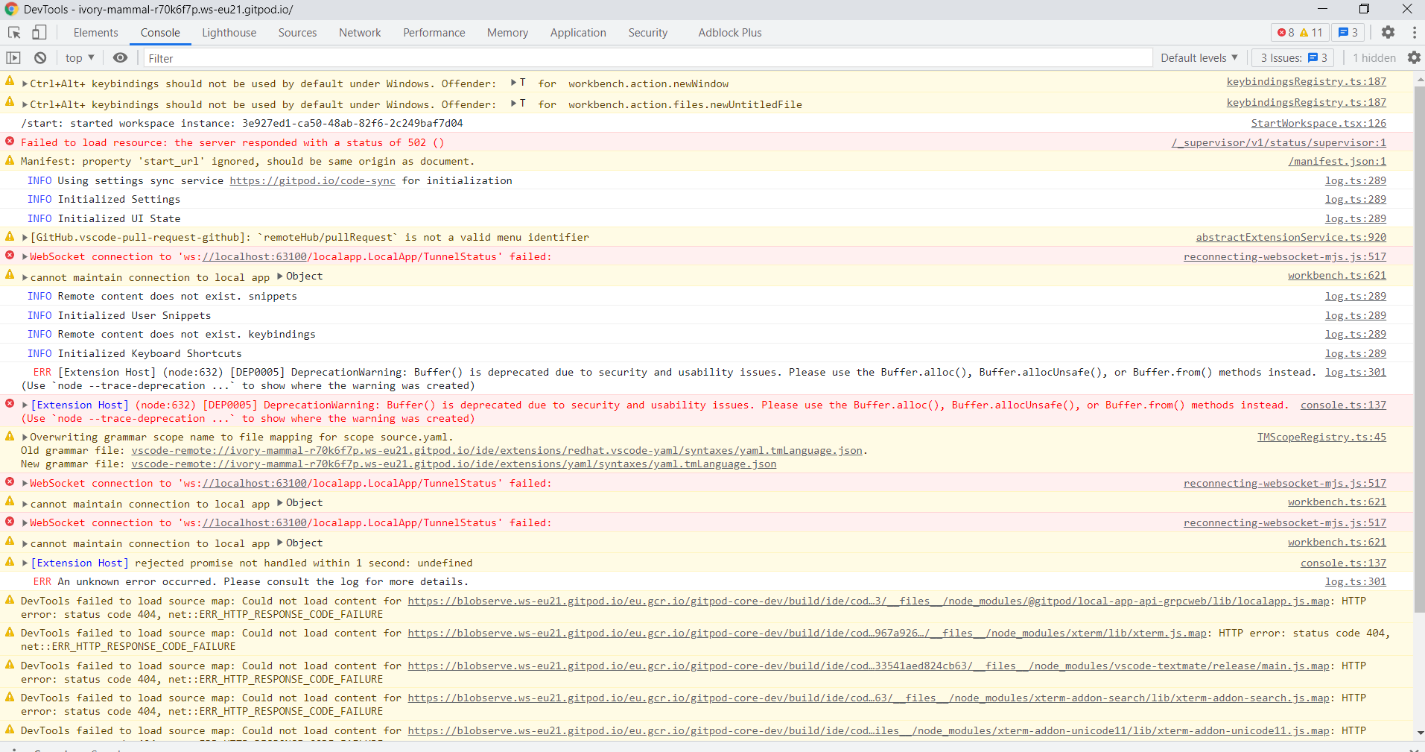
Task: Show the console sidebar icon
Action: coord(13,57)
